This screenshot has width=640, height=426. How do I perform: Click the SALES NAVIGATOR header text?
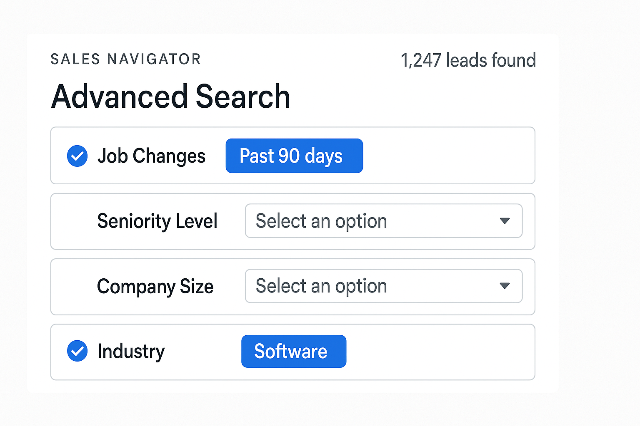126,59
